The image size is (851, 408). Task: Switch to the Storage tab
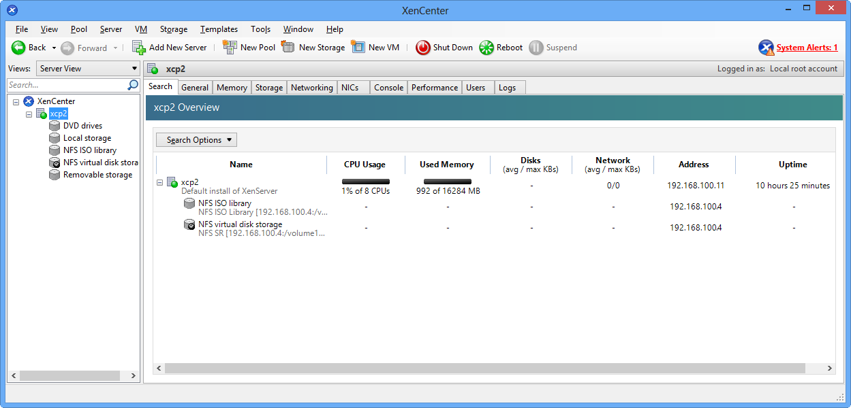[269, 88]
